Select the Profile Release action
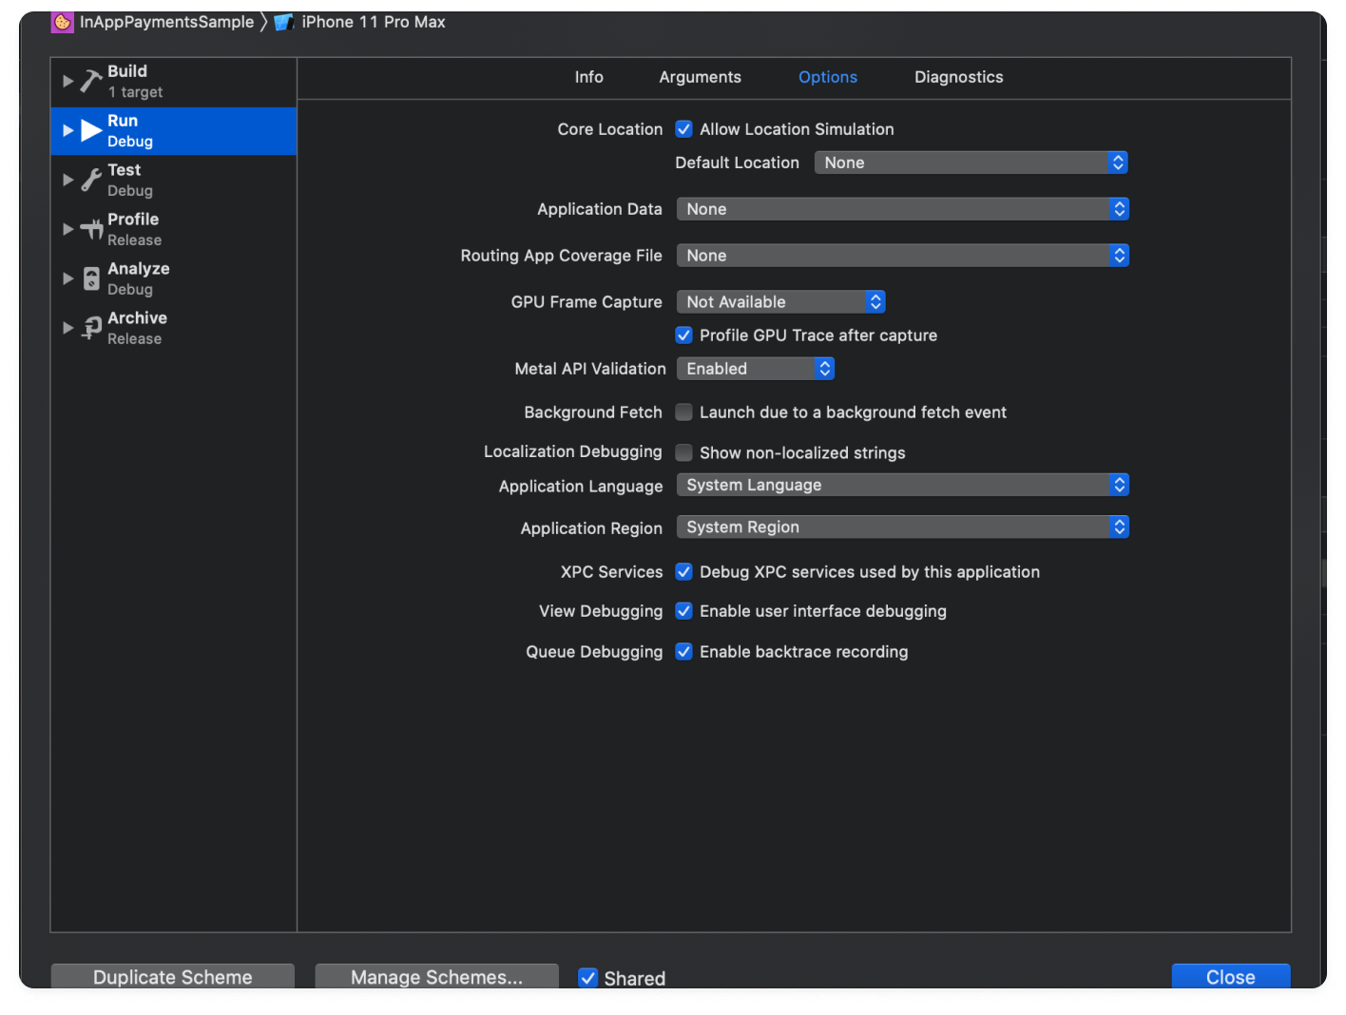 point(173,230)
